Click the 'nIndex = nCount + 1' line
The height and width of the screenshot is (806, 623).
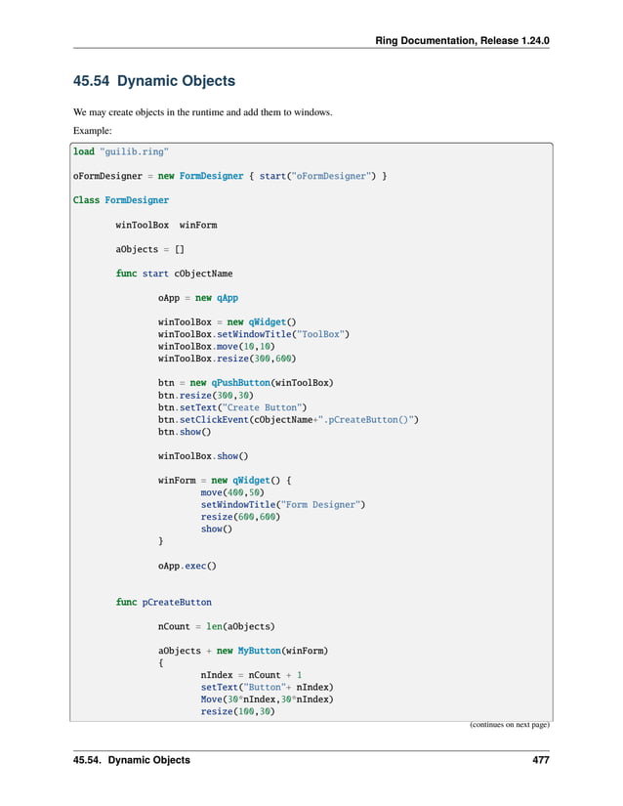(251, 675)
